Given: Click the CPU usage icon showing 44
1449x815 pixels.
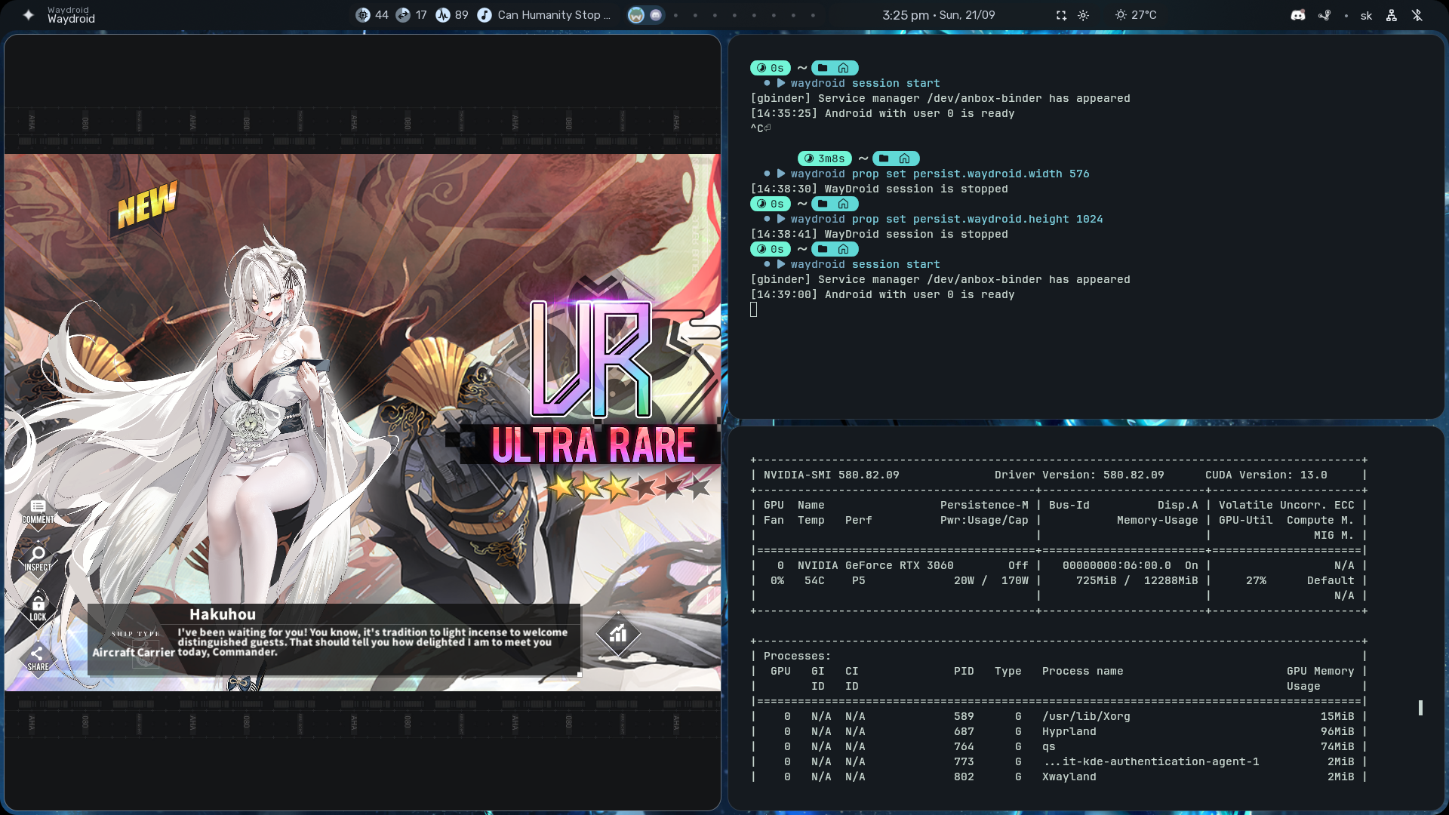Looking at the screenshot, I should [x=363, y=15].
